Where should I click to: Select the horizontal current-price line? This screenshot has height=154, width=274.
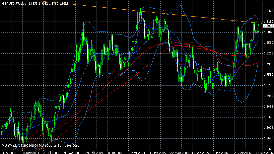(x=131, y=26)
